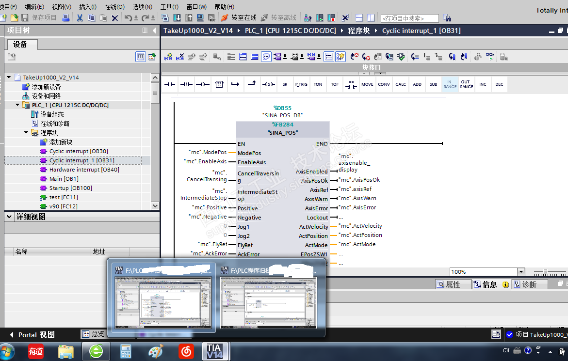The image size is (568, 361).
Task: Open the 诊断 diagnostics tab
Action: tap(529, 284)
